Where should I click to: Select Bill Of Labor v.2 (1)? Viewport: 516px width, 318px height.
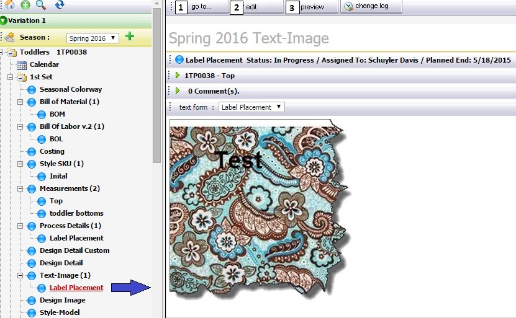point(72,126)
